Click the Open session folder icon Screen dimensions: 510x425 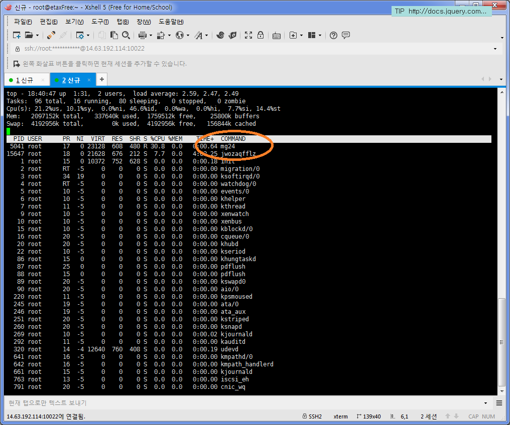pyautogui.click(x=29, y=35)
